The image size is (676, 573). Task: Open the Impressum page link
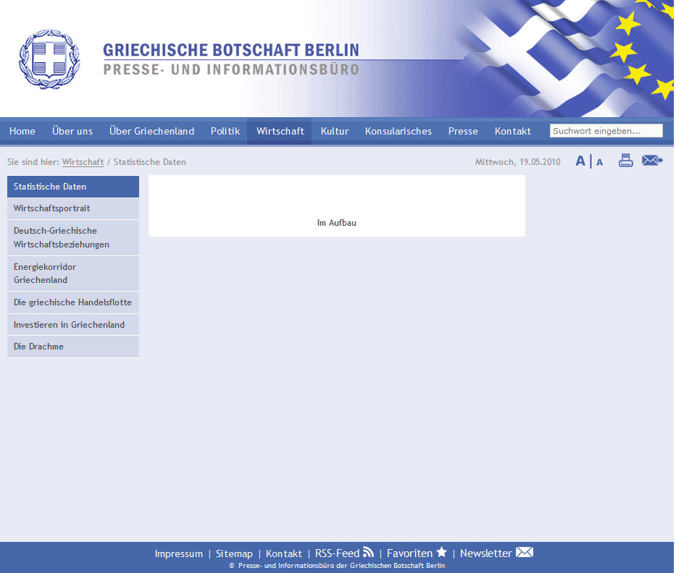[178, 553]
